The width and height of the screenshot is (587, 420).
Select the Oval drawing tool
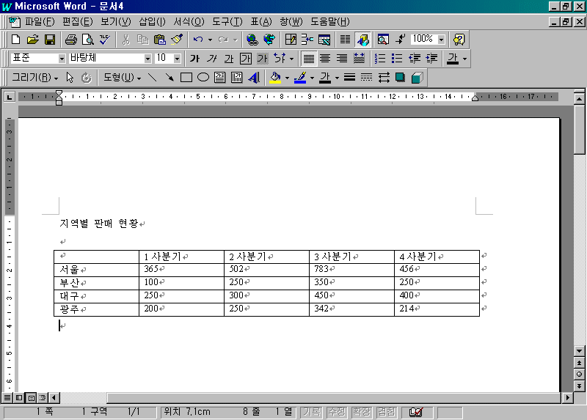[x=203, y=78]
